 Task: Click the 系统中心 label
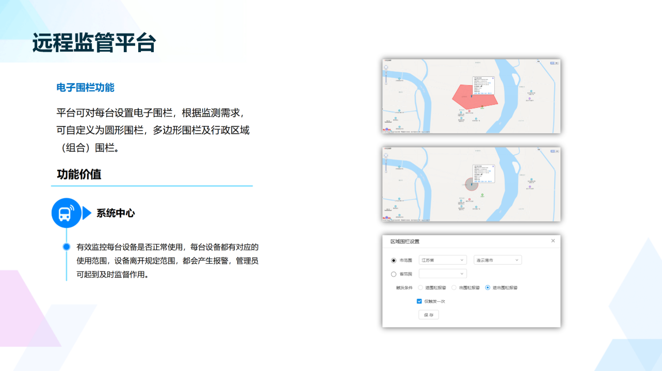pyautogui.click(x=116, y=213)
